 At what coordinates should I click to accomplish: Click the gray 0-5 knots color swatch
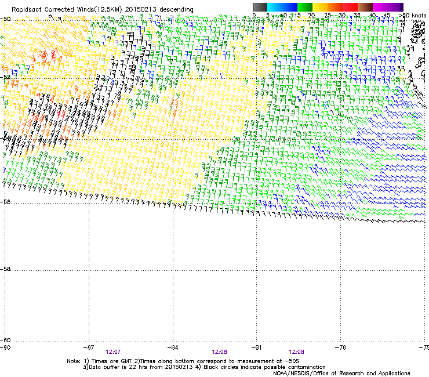tap(260, 7)
